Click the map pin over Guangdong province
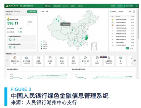This screenshot has width=141, height=108. (81, 44)
